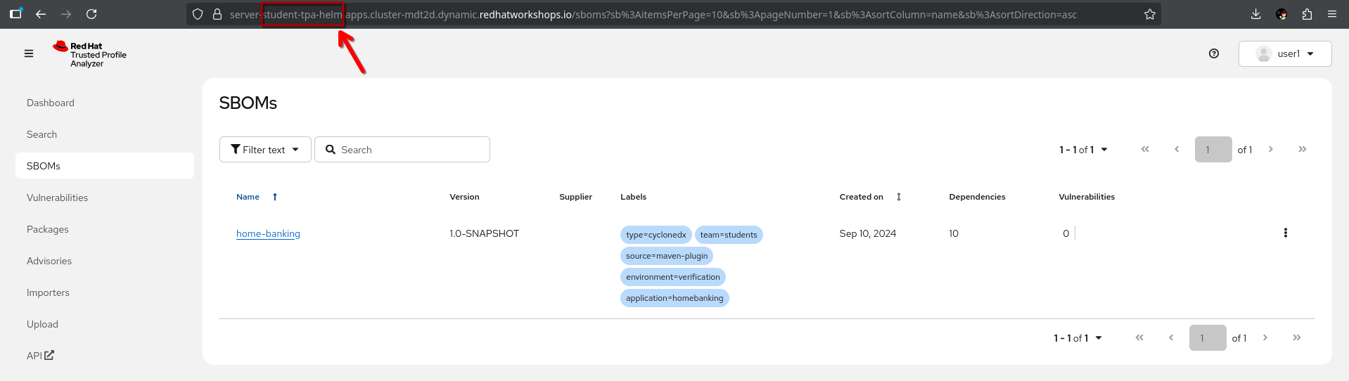Click the type=cyclonedx label chip

[x=656, y=235]
